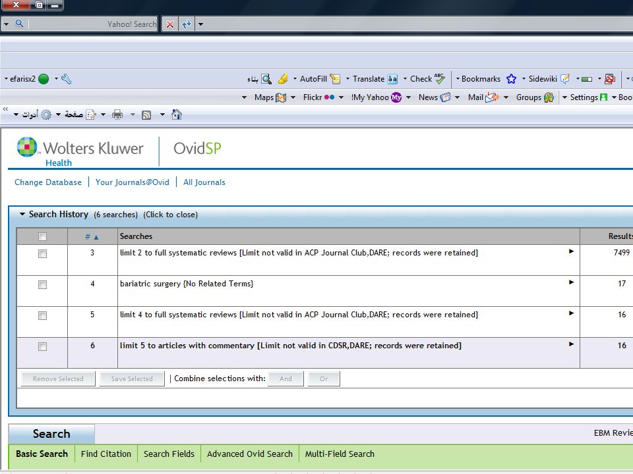Click the Change Database link
Screen dimensions: 633x474
48,182
